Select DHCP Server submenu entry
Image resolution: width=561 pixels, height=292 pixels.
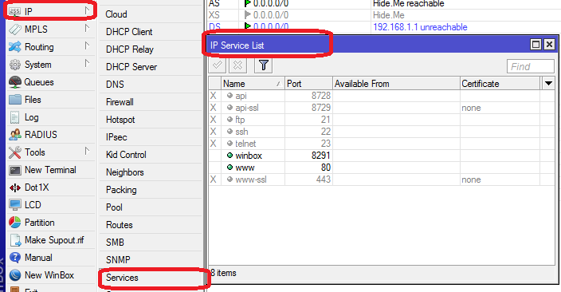point(151,67)
